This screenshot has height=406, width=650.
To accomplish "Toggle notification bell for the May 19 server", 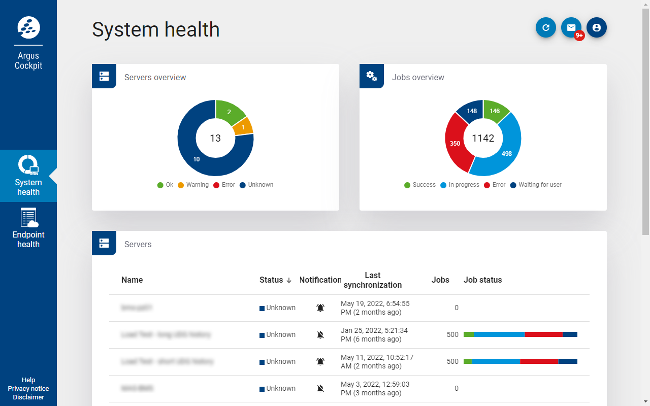I will coord(320,308).
